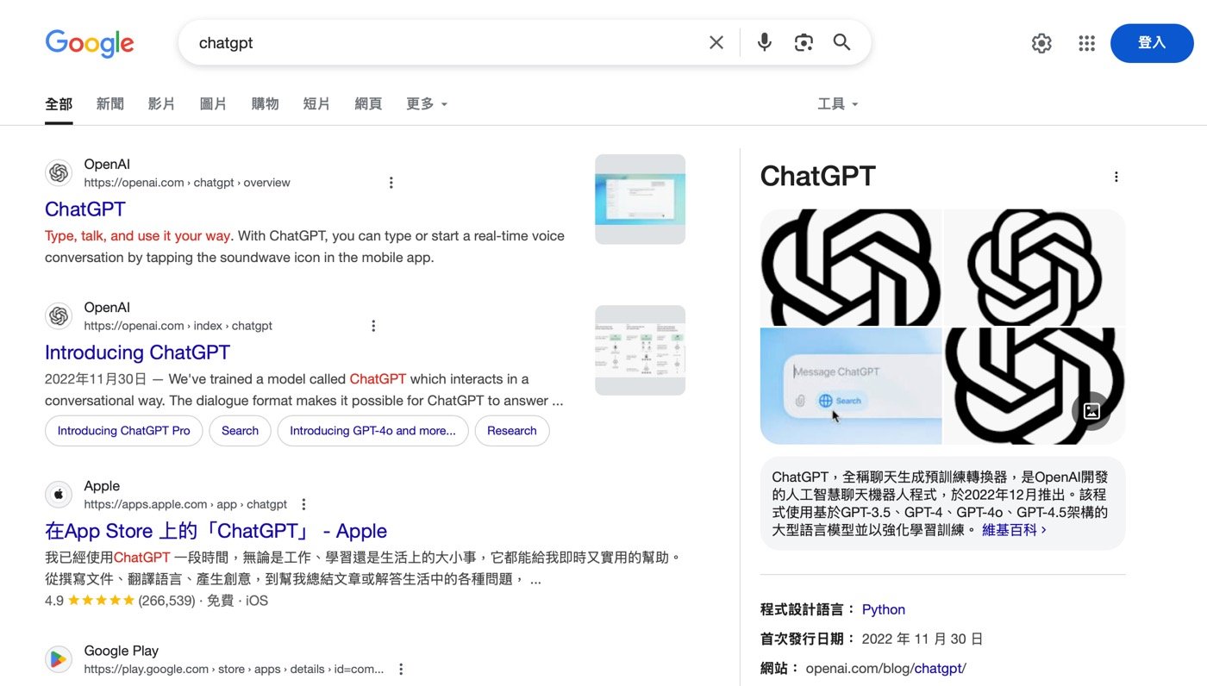Switch to the 圖片 tab
The height and width of the screenshot is (686, 1207).
point(213,104)
